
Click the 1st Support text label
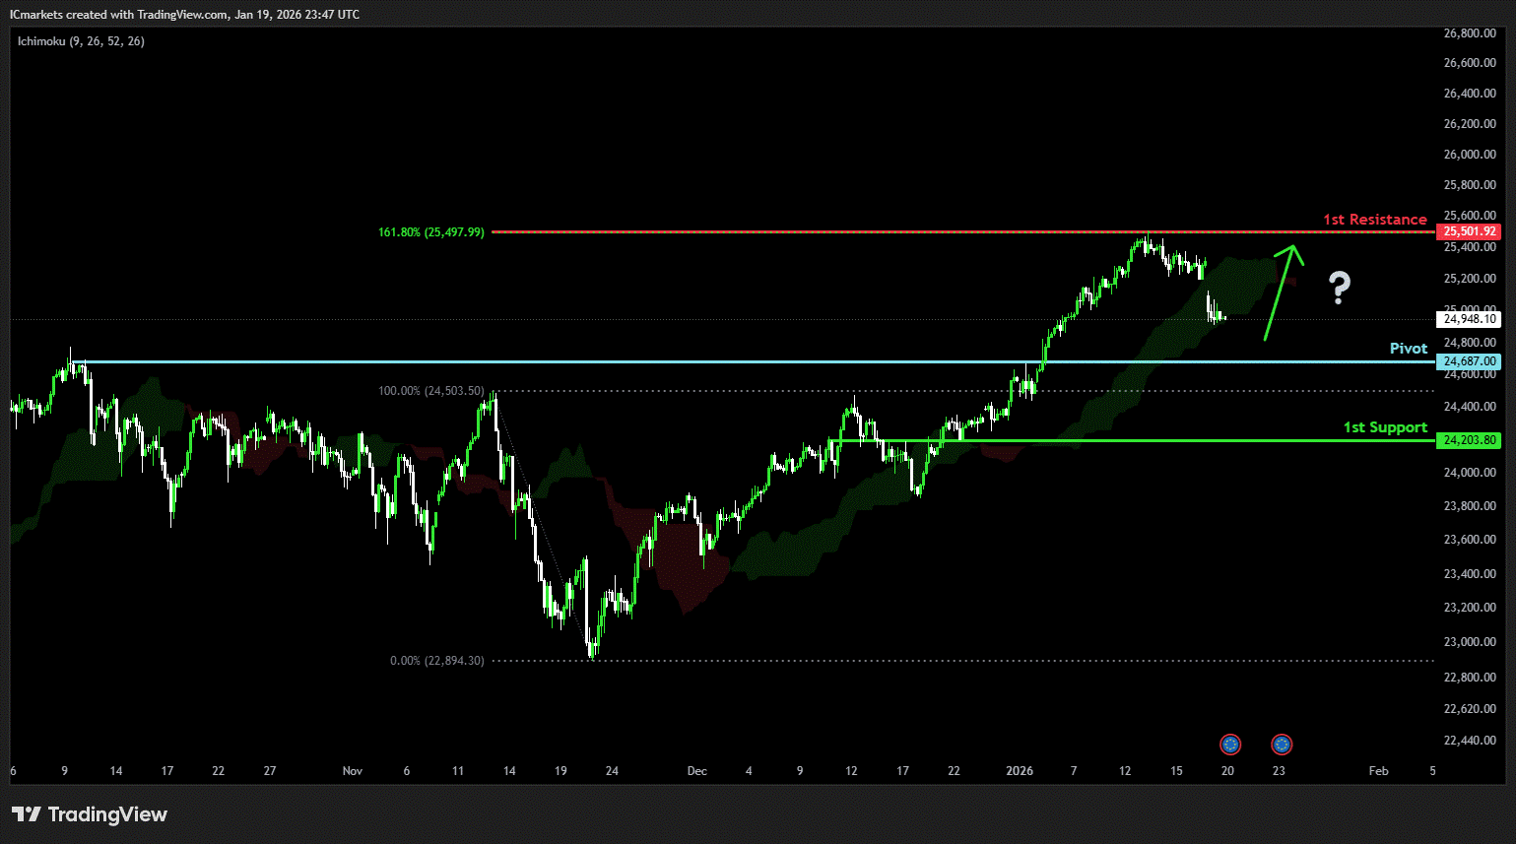pyautogui.click(x=1385, y=427)
